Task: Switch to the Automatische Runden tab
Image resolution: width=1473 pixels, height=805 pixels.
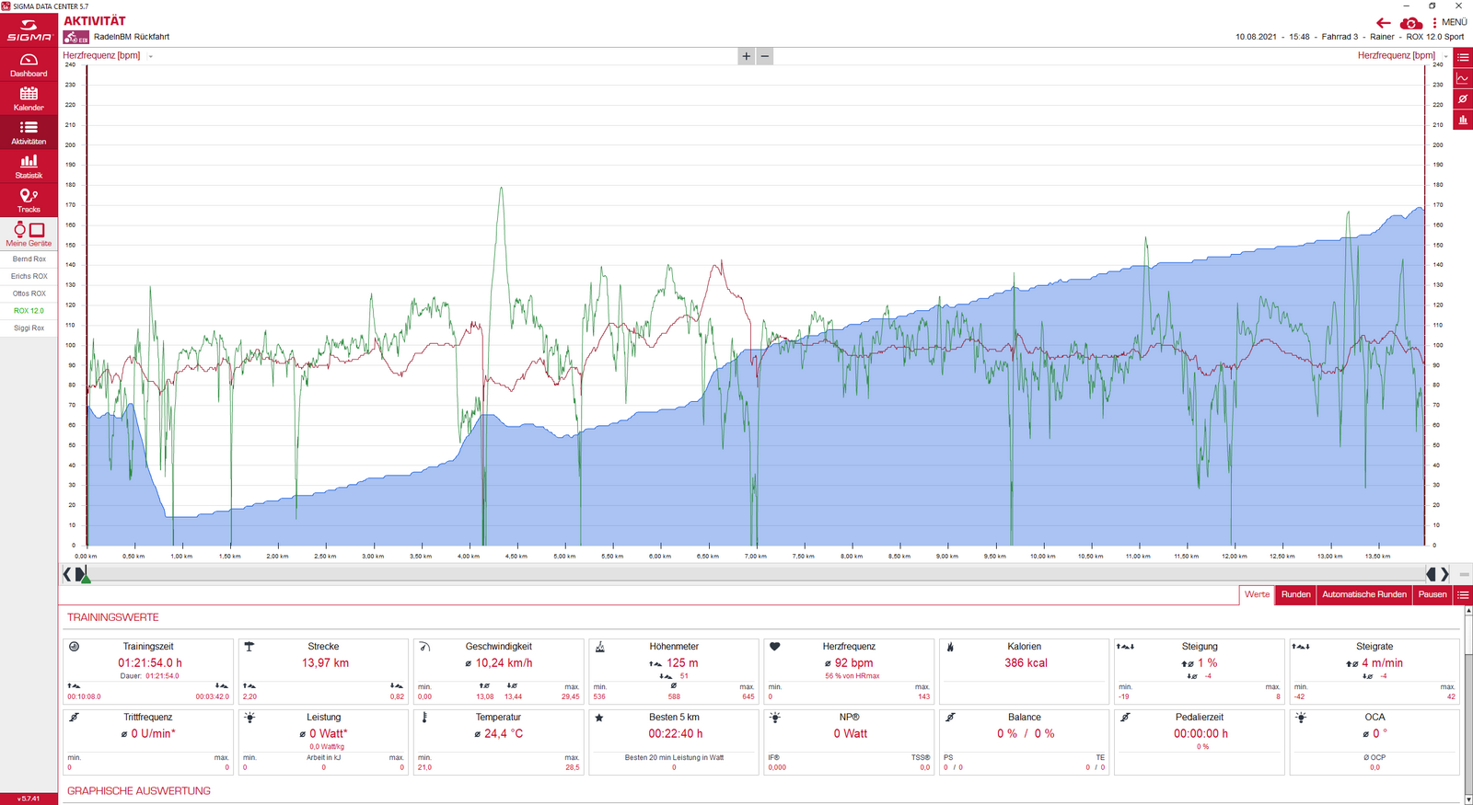Action: pyautogui.click(x=1363, y=594)
